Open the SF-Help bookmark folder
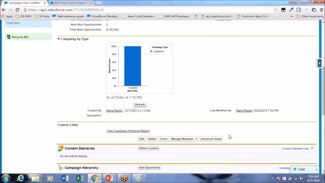 click(x=42, y=16)
